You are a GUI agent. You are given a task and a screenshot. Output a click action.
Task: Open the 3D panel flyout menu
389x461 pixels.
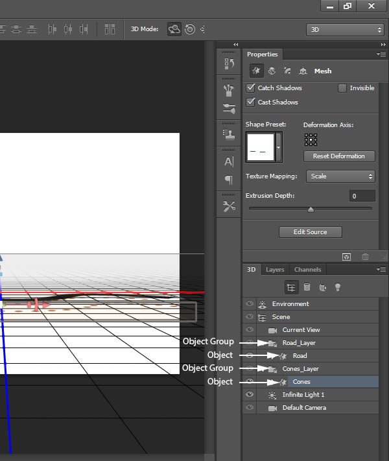pos(381,269)
